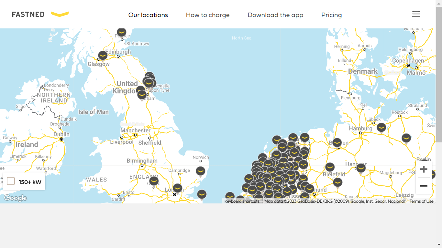Click the page vertical scrollbar thumb
This screenshot has height=248, width=442.
click(x=439, y=74)
